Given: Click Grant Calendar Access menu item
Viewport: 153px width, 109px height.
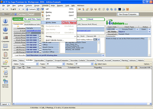Looking at the screenshot, I should (x=59, y=40).
